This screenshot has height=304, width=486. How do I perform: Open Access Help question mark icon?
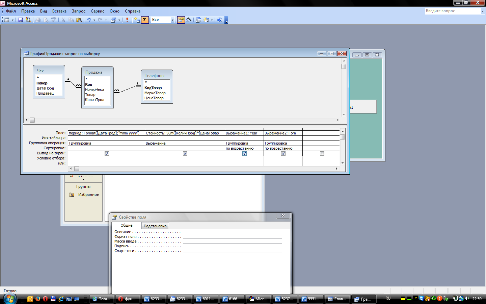[220, 20]
